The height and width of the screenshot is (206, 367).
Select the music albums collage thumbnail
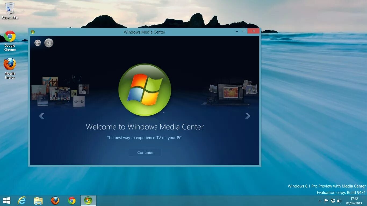tap(60, 91)
